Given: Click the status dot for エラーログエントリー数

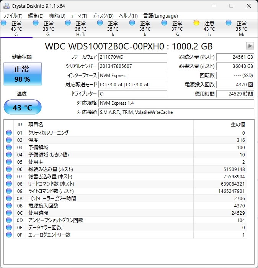Looking at the screenshot, I should 9,235.
